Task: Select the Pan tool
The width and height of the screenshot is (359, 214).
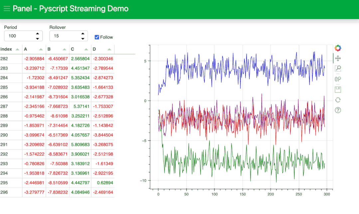Action: pyautogui.click(x=338, y=58)
